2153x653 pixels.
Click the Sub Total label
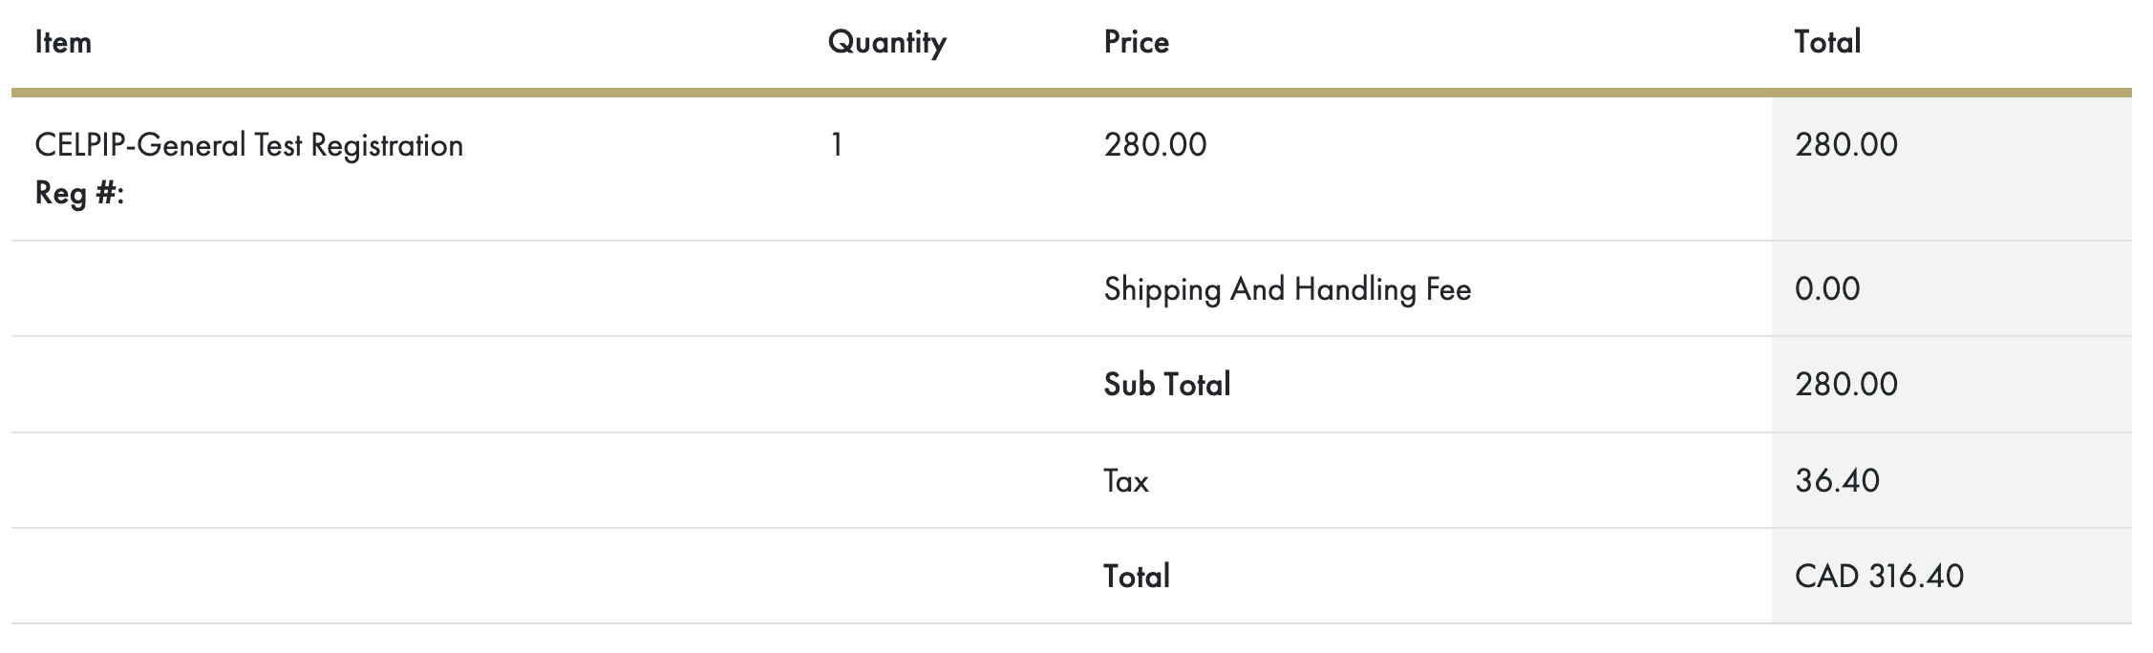click(x=1166, y=385)
